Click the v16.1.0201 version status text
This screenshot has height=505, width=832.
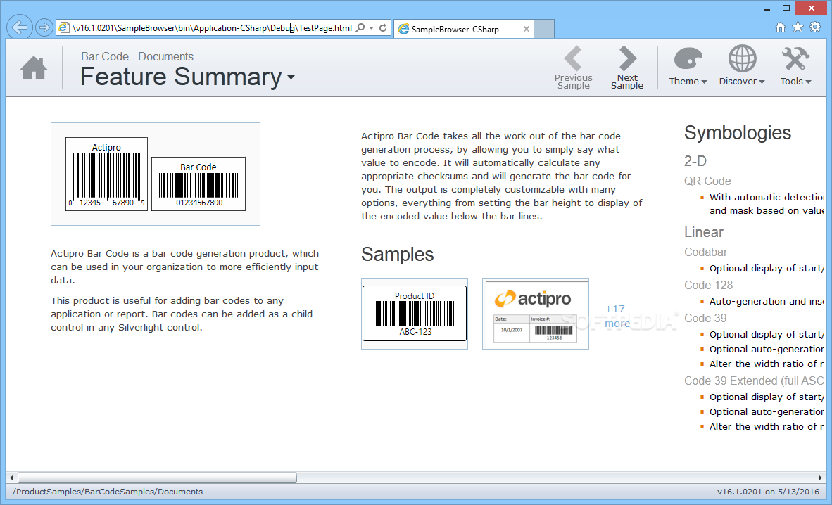[768, 492]
